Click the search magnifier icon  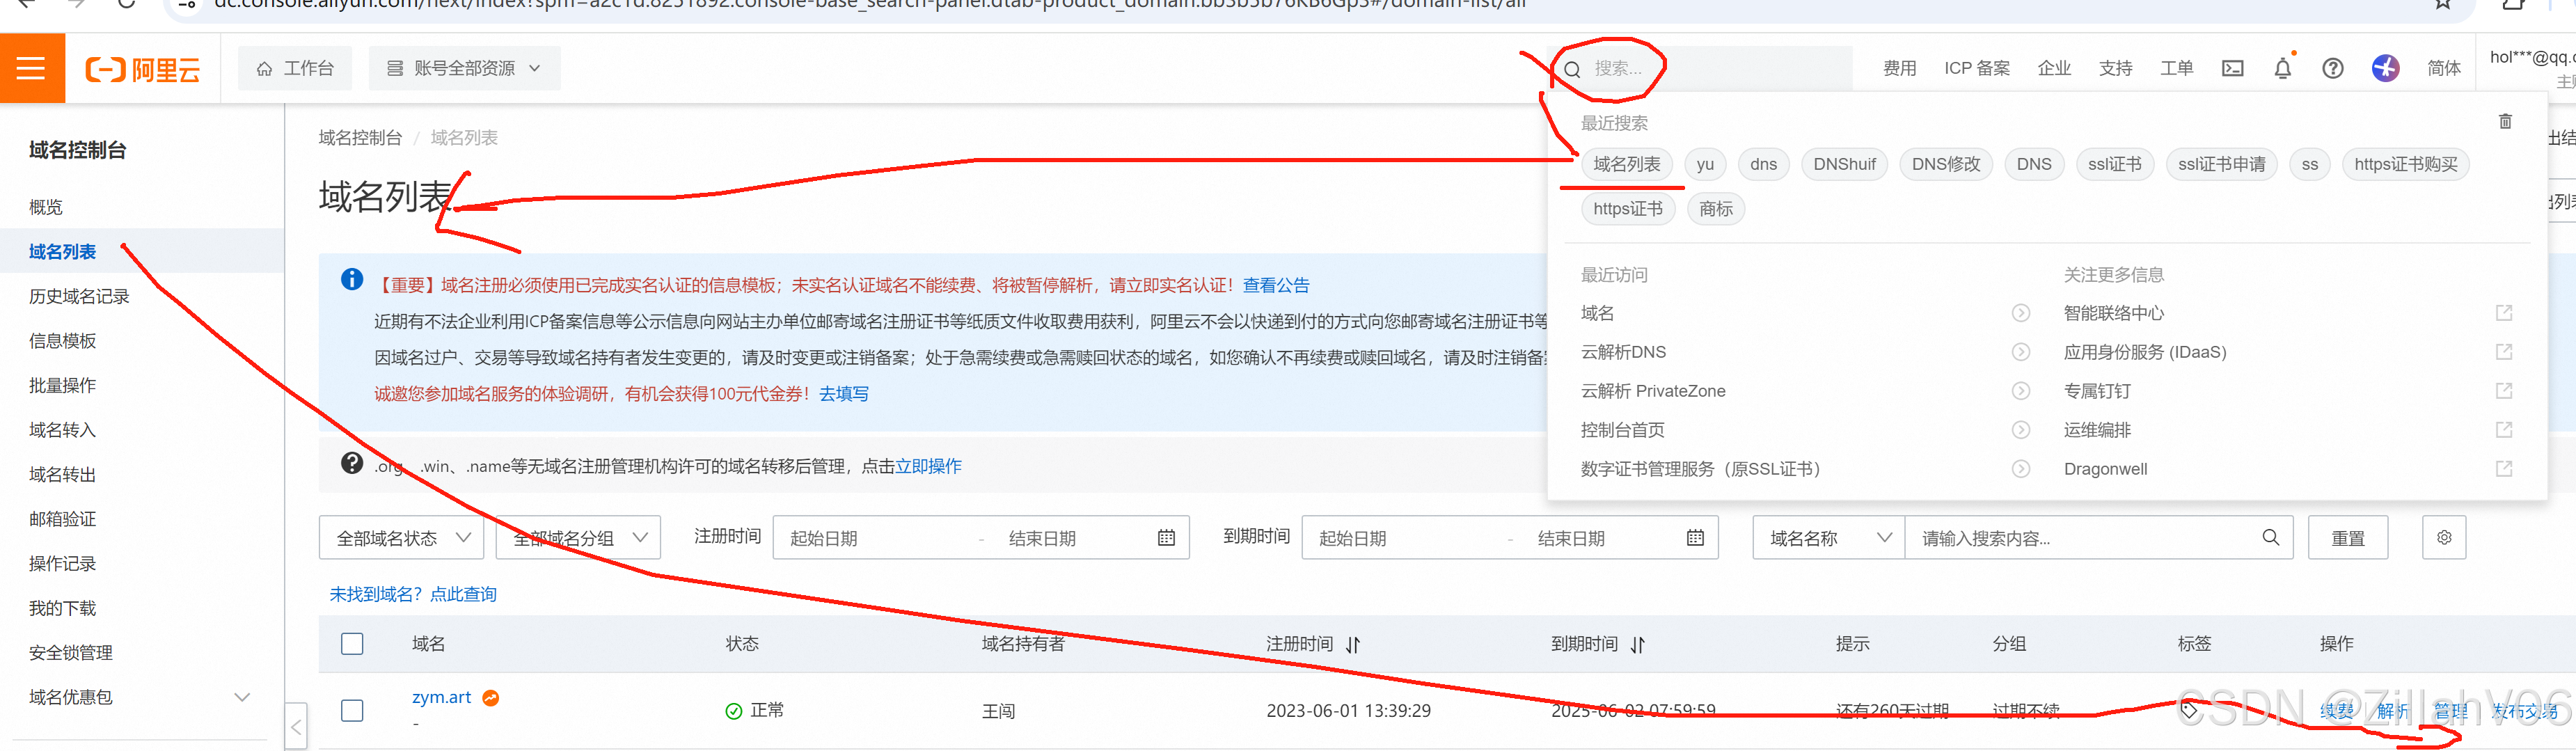pyautogui.click(x=1571, y=68)
